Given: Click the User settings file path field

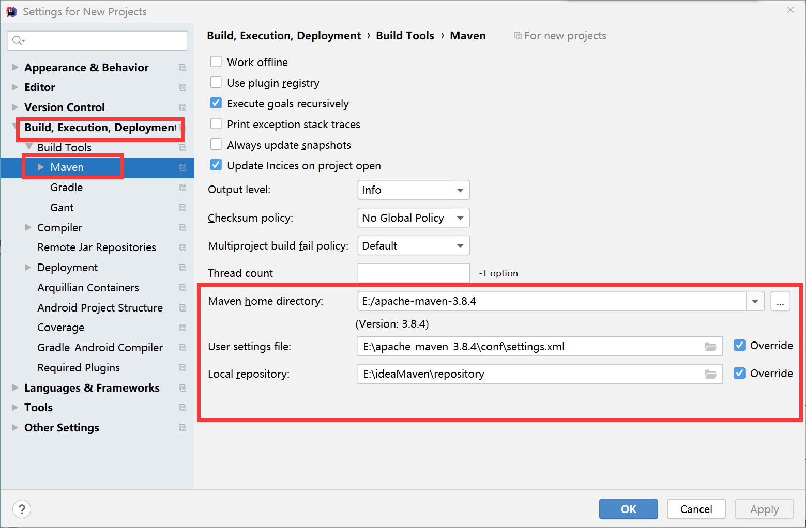Looking at the screenshot, I should (540, 347).
